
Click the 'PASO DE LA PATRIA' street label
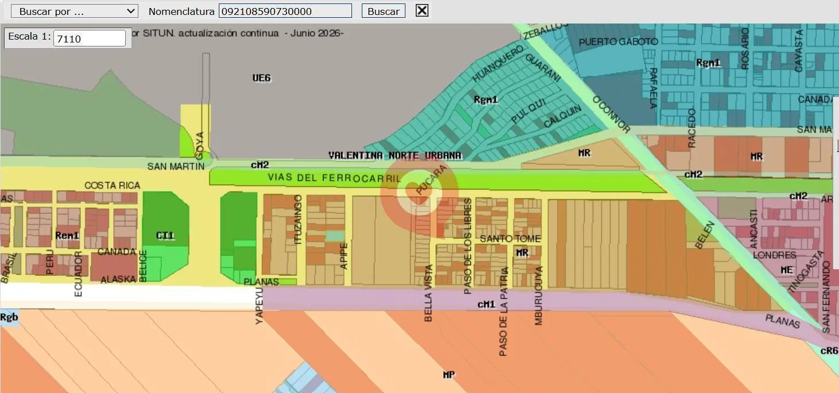504,312
